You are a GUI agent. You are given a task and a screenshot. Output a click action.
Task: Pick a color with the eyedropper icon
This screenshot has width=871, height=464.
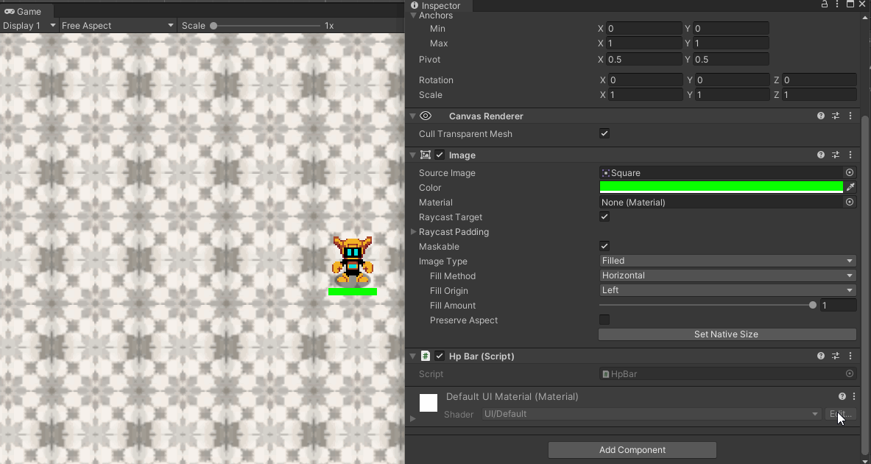(x=850, y=187)
